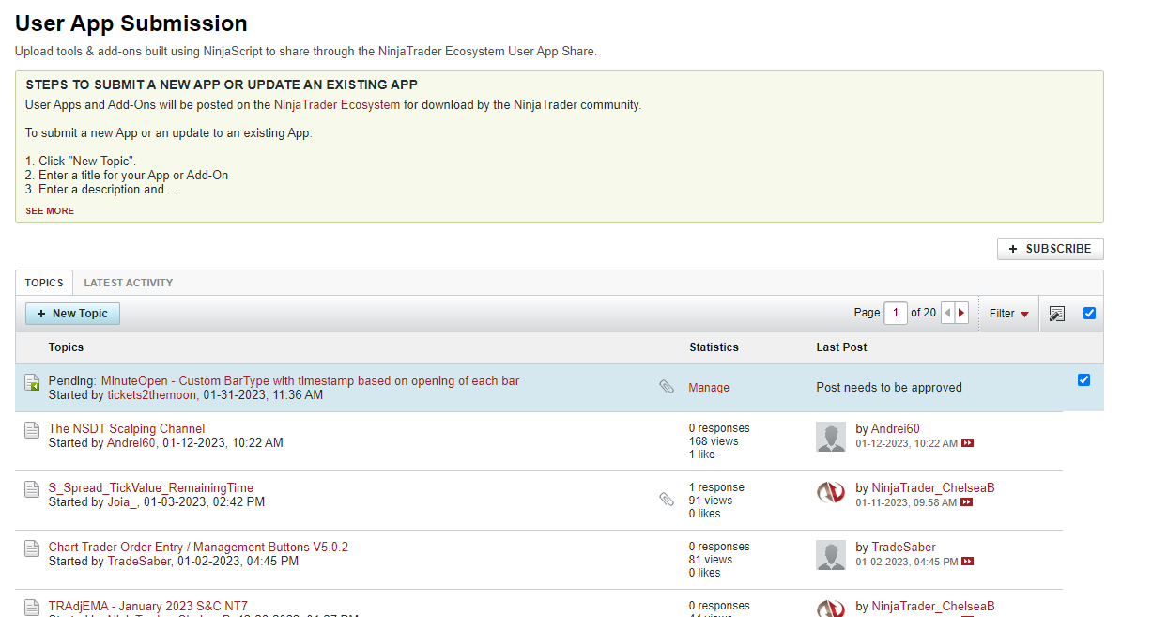Select the Topics tab
Screen dimensions: 1152x617
(x=44, y=283)
